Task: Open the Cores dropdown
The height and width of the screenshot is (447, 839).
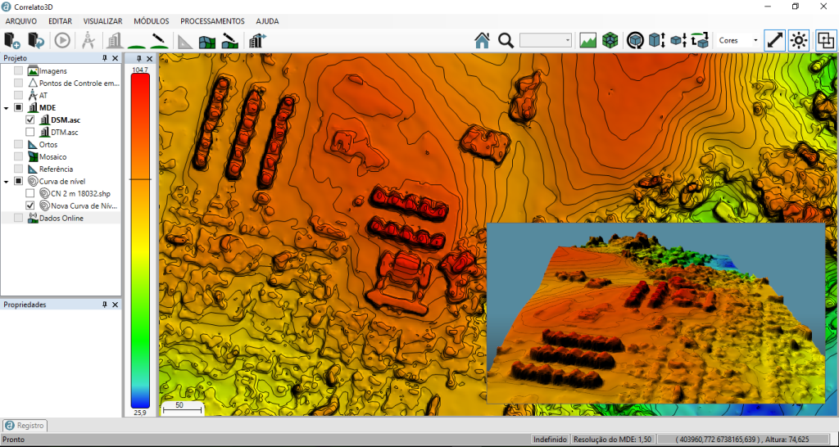Action: (738, 40)
